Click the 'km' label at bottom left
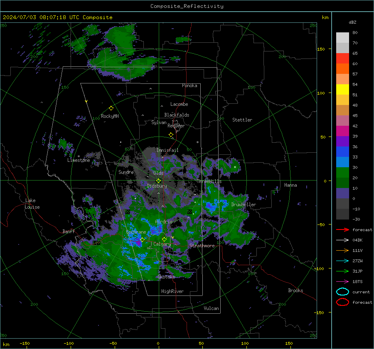The image size is (374, 349). 6,344
